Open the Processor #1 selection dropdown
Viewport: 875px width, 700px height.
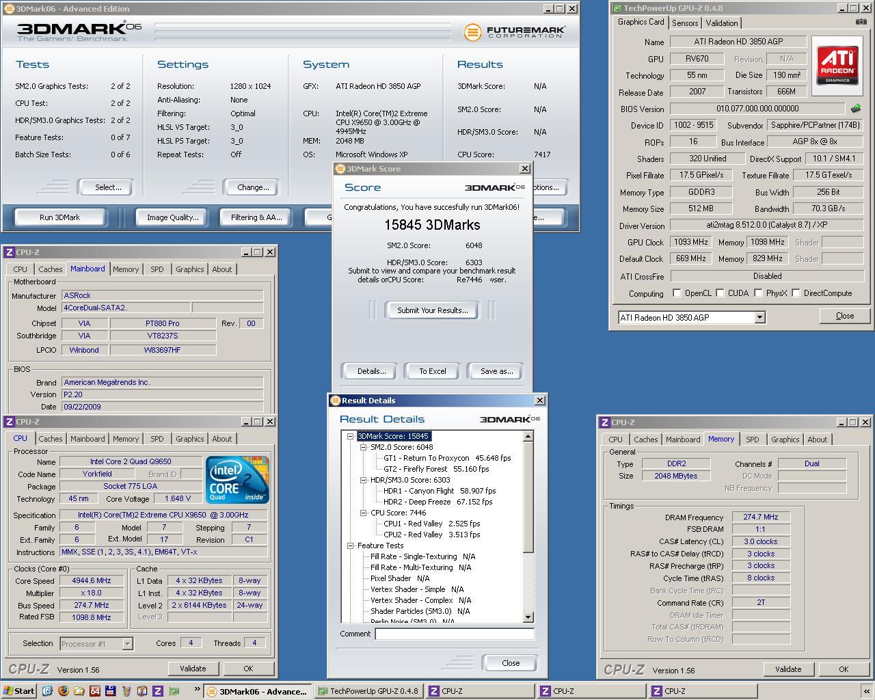coord(127,643)
